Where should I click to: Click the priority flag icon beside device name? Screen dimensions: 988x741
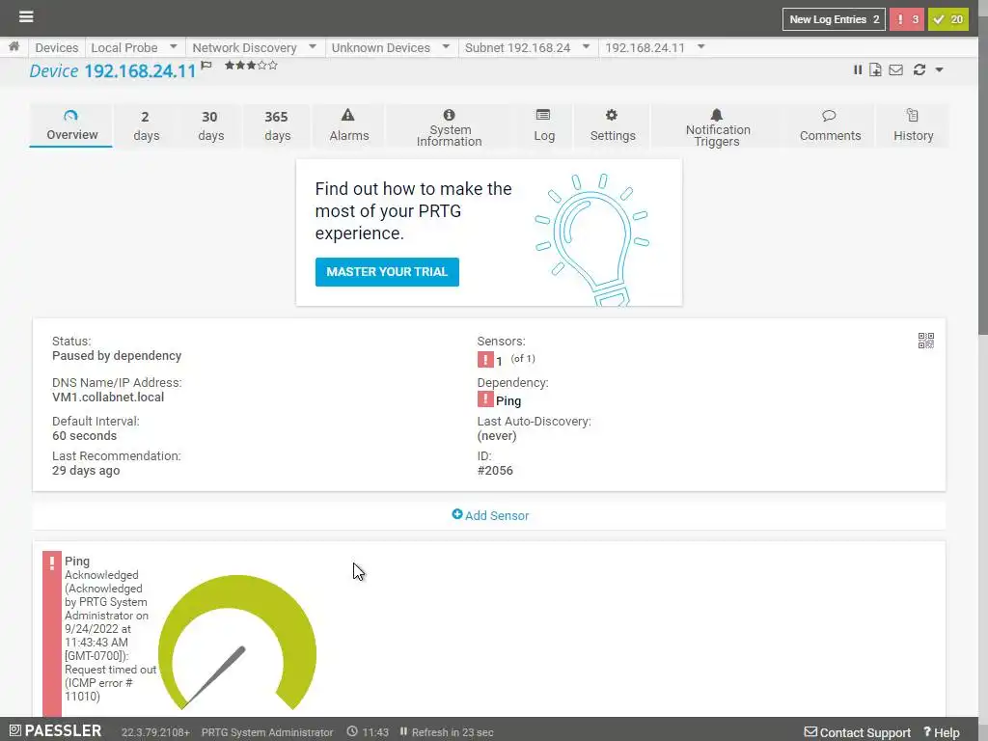click(206, 66)
